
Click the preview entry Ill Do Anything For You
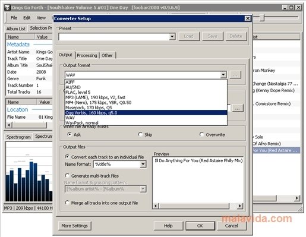coord(198,160)
